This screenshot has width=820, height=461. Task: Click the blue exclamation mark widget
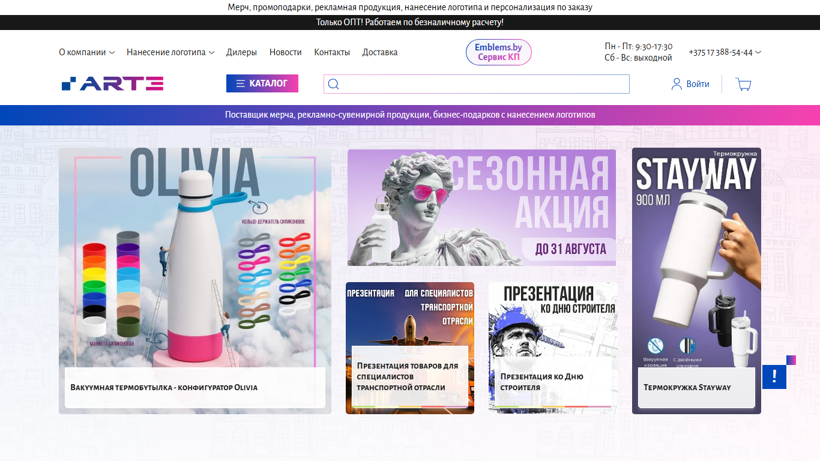point(774,377)
